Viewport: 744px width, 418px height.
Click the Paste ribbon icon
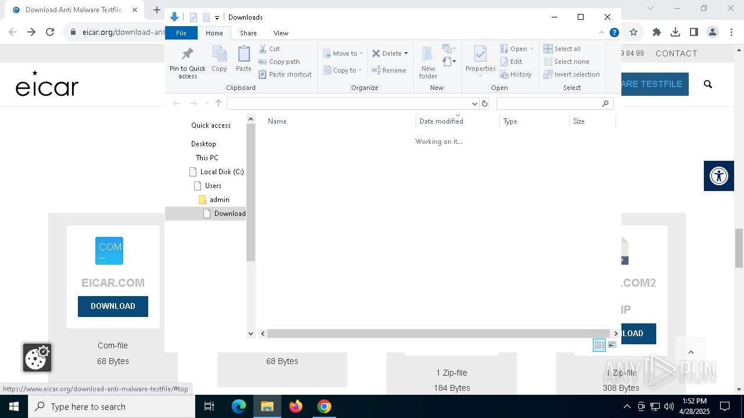pyautogui.click(x=244, y=59)
